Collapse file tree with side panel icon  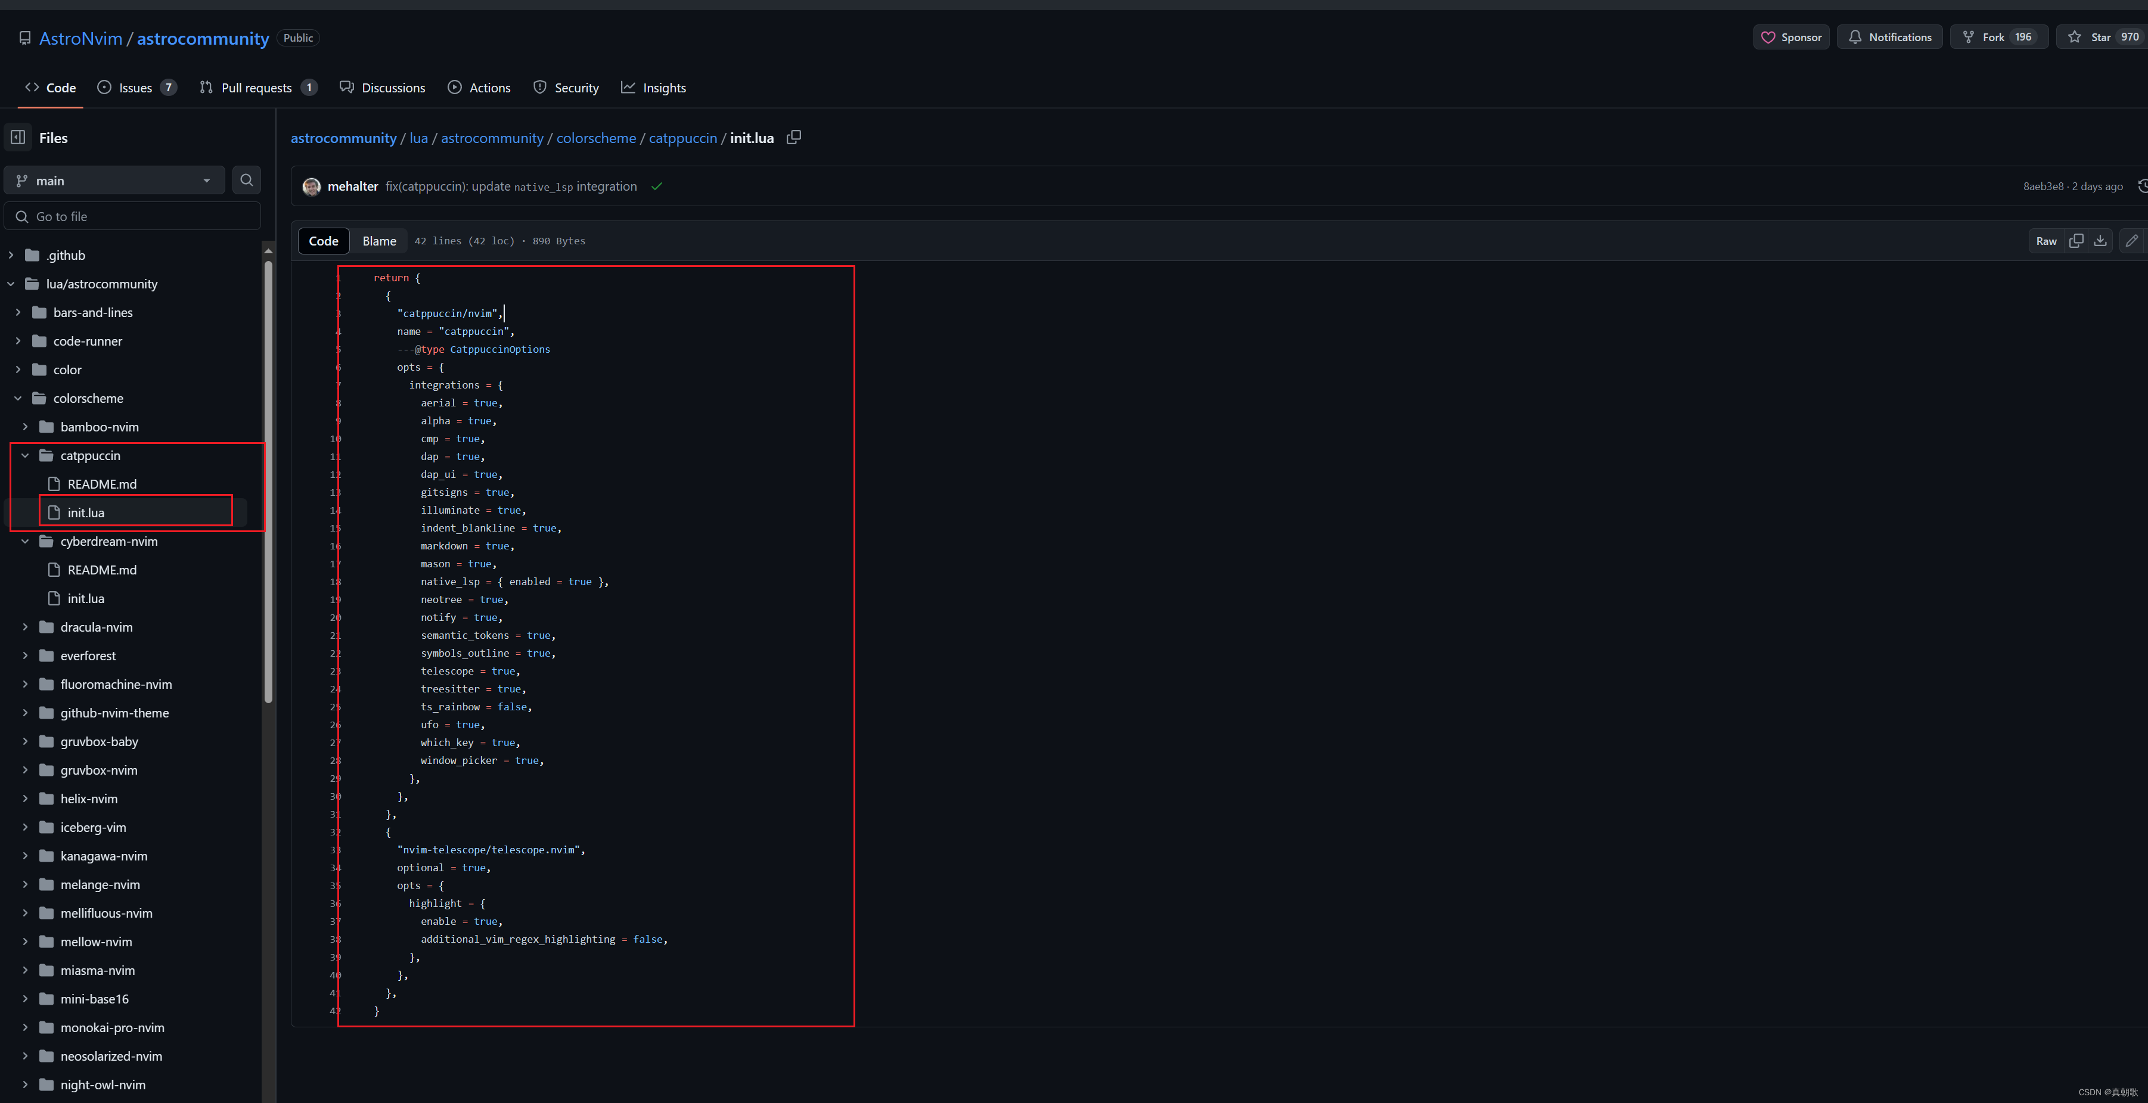[18, 138]
